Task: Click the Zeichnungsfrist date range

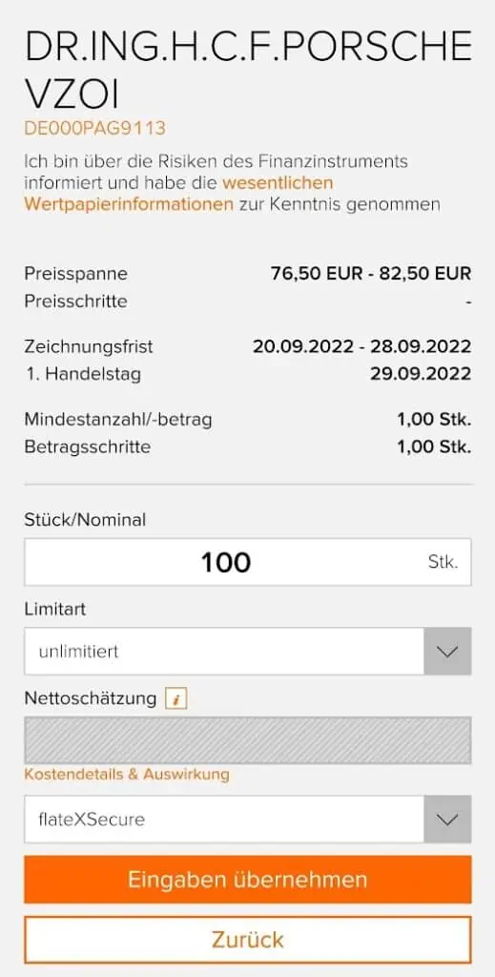Action: point(361,346)
